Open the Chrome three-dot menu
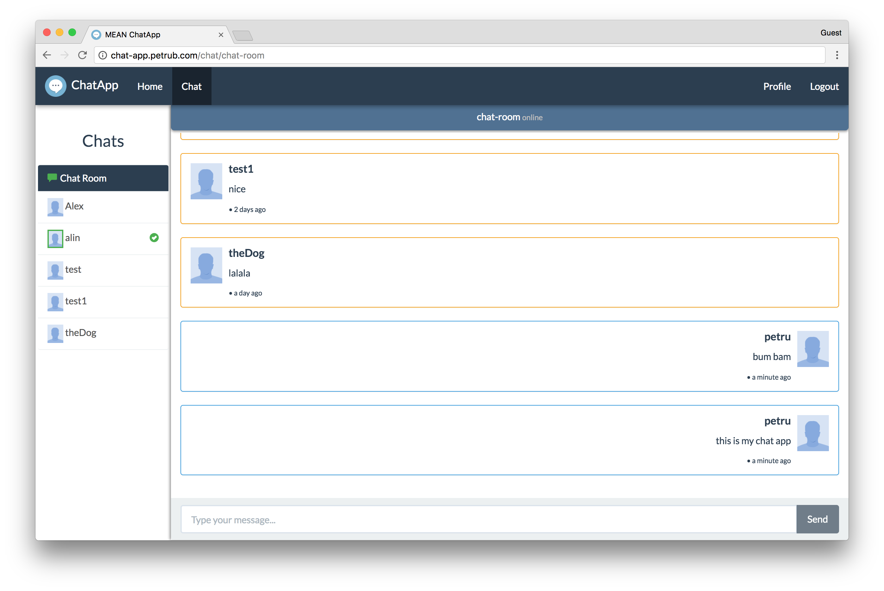Viewport: 884px width, 591px height. point(837,55)
